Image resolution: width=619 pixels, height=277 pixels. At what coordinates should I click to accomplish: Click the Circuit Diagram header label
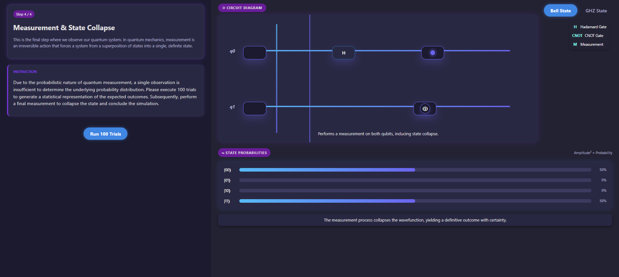(242, 8)
